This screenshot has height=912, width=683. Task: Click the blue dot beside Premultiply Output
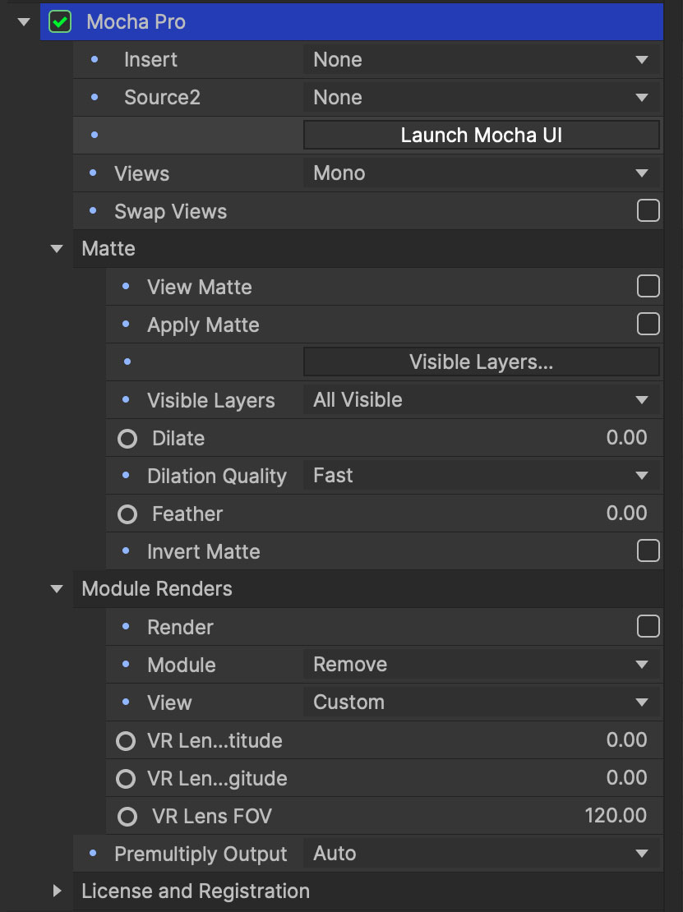93,854
